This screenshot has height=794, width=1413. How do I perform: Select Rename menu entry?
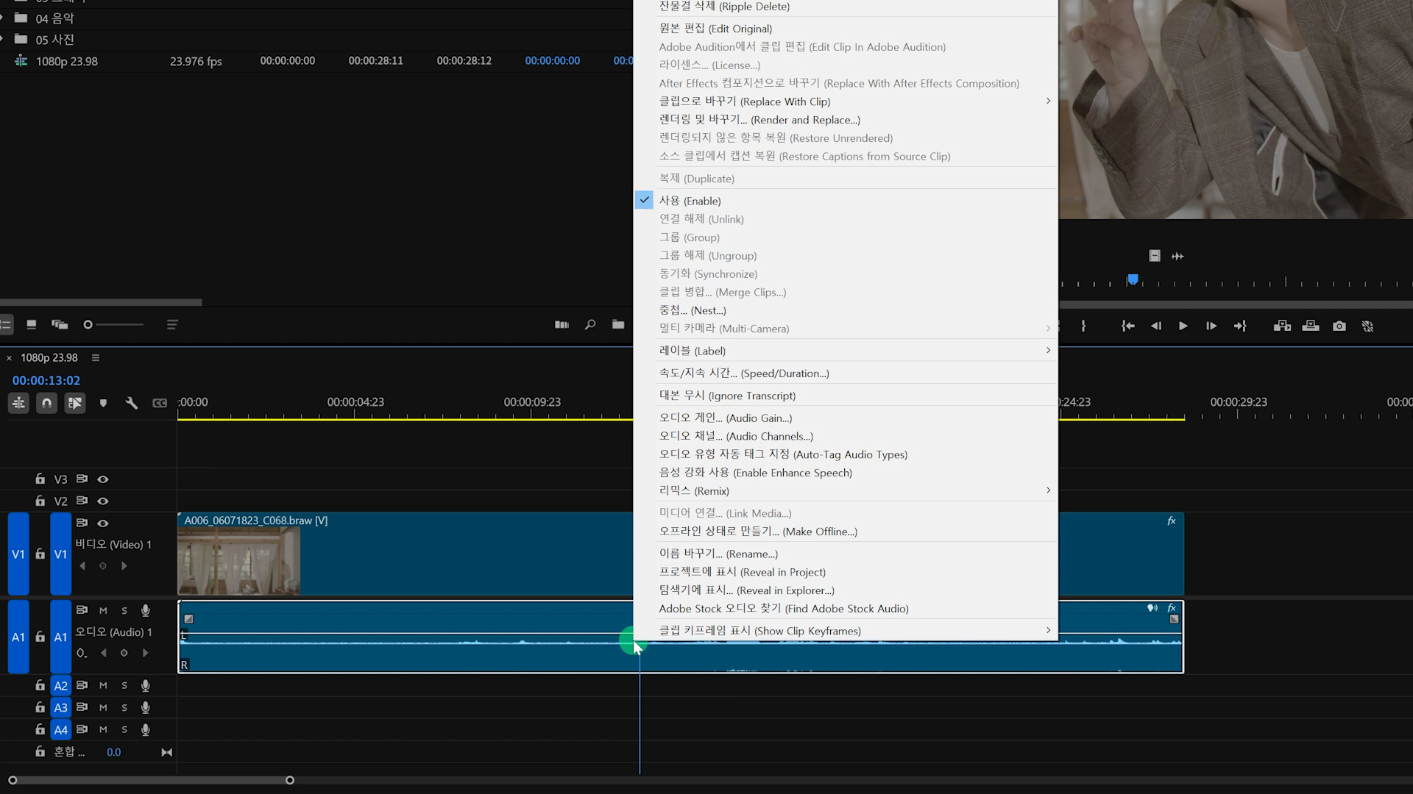pyautogui.click(x=845, y=554)
